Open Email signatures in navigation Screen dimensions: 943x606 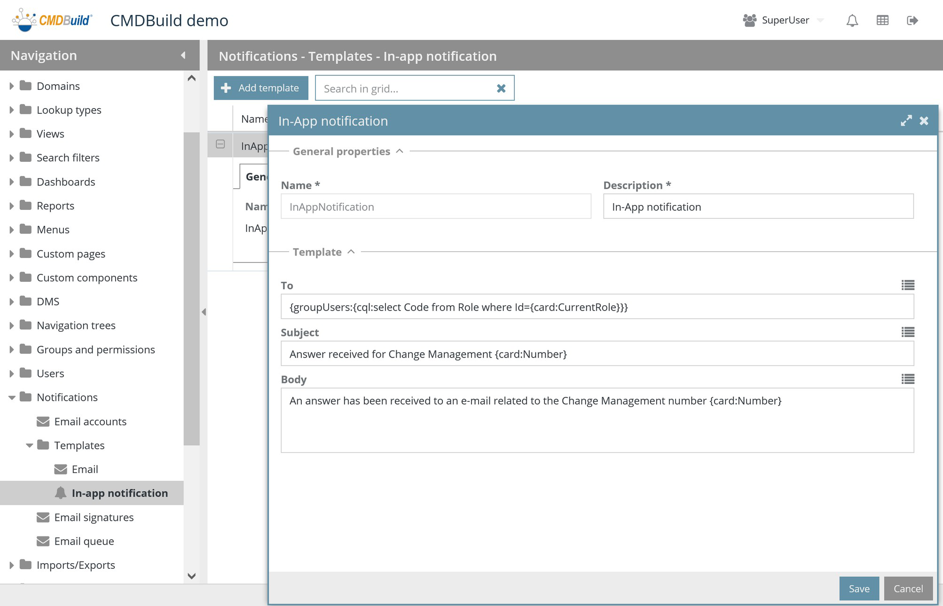point(94,517)
